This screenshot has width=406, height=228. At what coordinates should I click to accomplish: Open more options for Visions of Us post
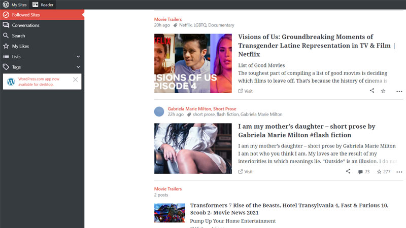[x=399, y=91]
